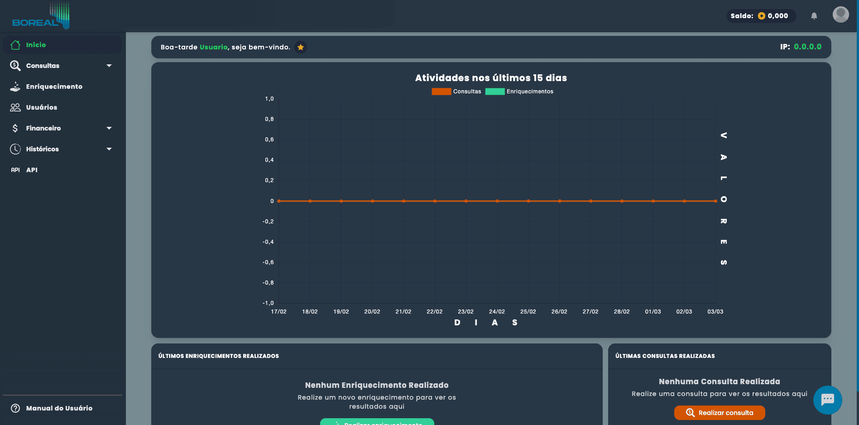Click the Enriquecimento hand icon
Viewport: 859px width, 425px height.
[x=15, y=87]
